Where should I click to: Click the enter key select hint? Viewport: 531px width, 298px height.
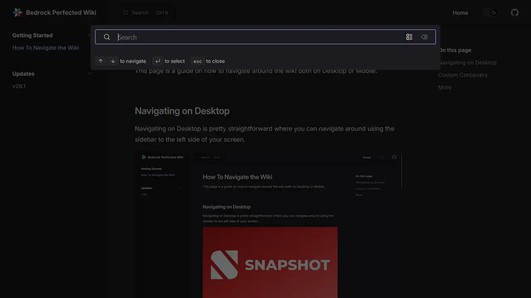pos(157,61)
